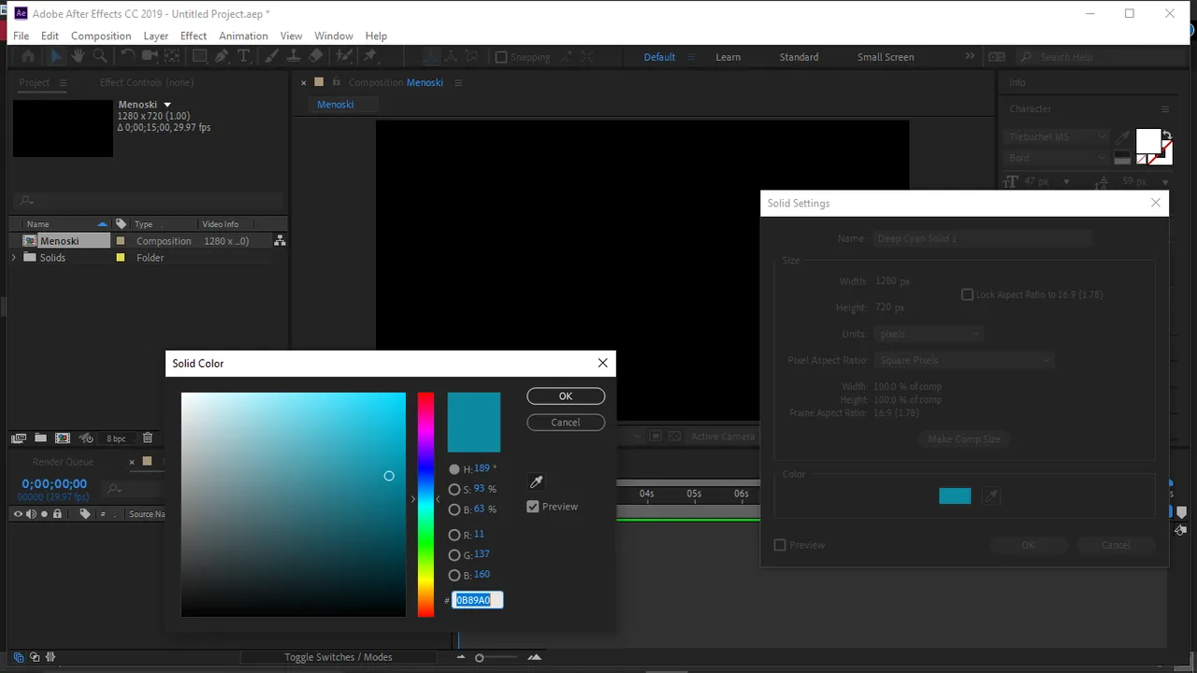
Task: Select the Selection arrow tool
Action: point(55,56)
